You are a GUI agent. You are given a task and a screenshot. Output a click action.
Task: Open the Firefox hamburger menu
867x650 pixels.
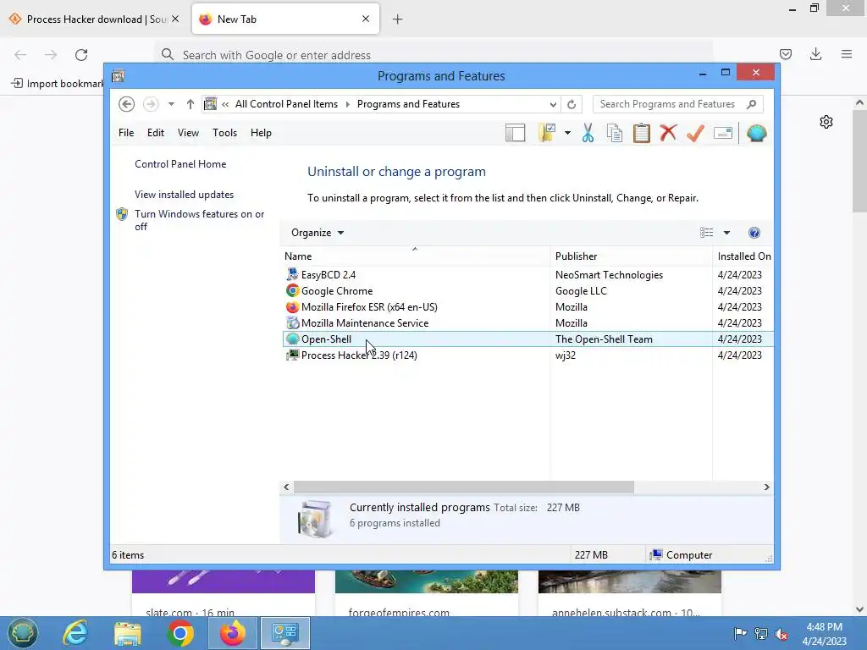tap(847, 54)
